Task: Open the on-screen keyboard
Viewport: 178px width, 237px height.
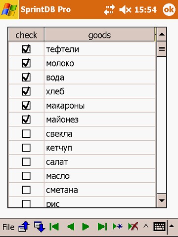Action: 159,227
